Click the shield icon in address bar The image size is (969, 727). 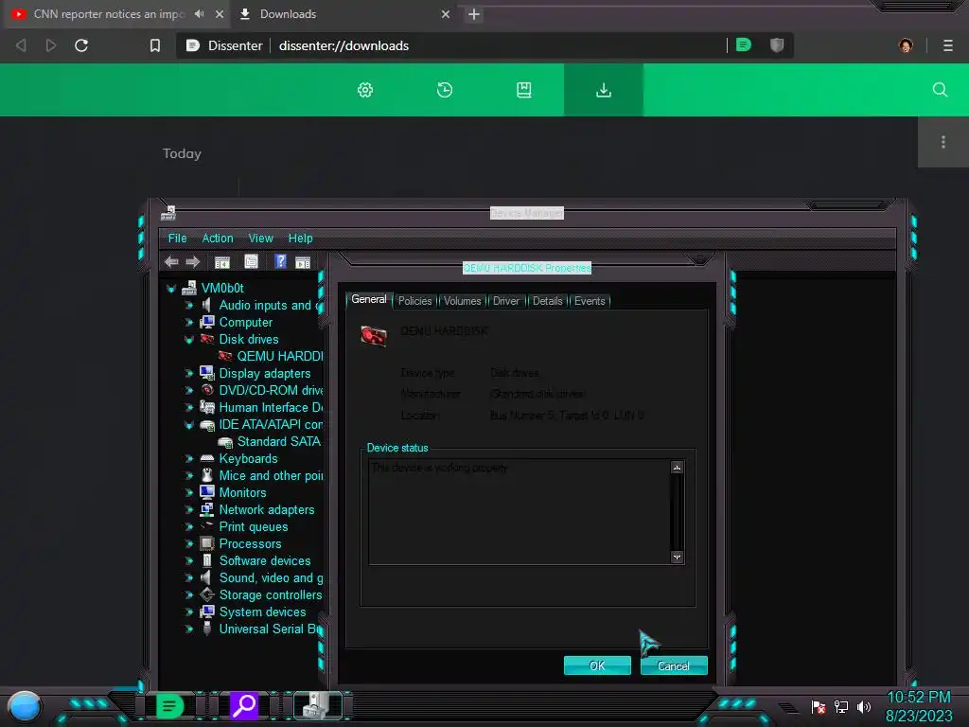click(777, 45)
